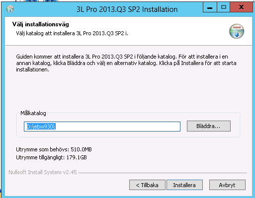
Task: Start the installation with the Installera button
Action: pyautogui.click(x=184, y=185)
